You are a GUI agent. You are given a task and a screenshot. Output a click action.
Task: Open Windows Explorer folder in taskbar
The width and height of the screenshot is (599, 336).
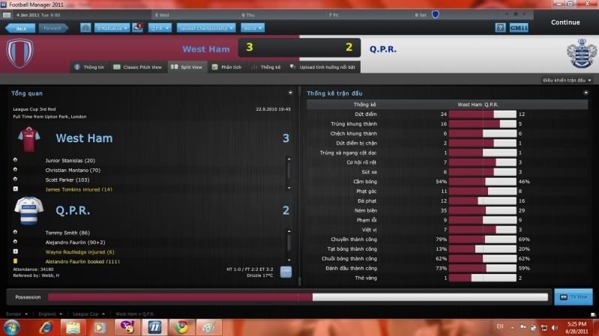coord(73,328)
